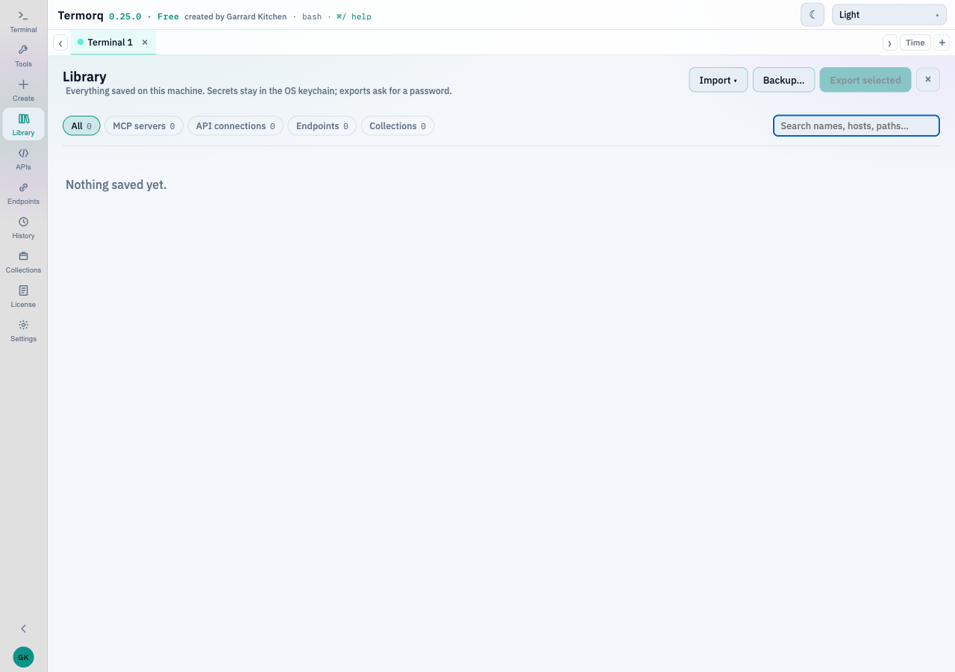
Task: Filter the library by Endpoints chip
Action: (x=322, y=126)
